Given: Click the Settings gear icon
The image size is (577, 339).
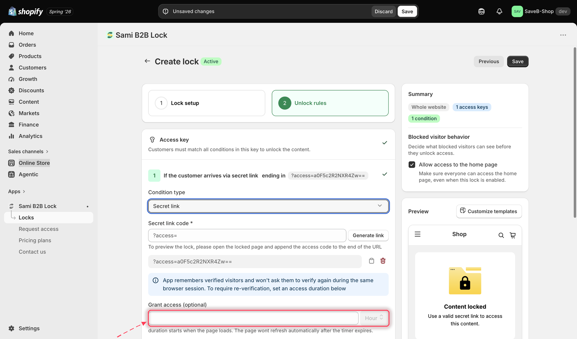Looking at the screenshot, I should (x=11, y=328).
